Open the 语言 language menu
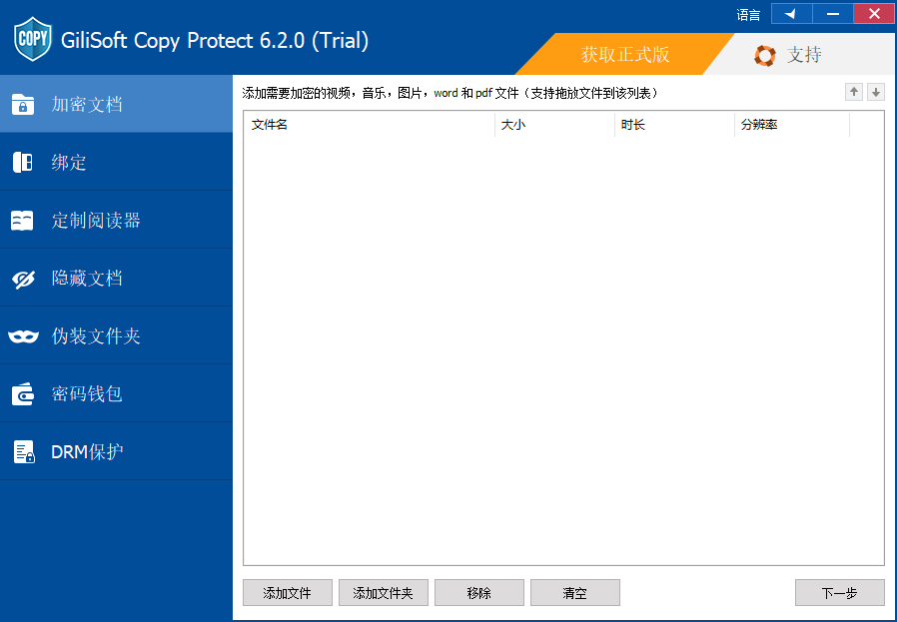 tap(748, 15)
